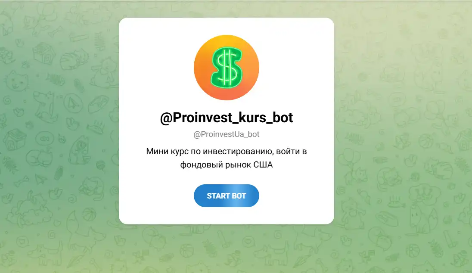Click the @ProinvestUa_bot username

[227, 134]
